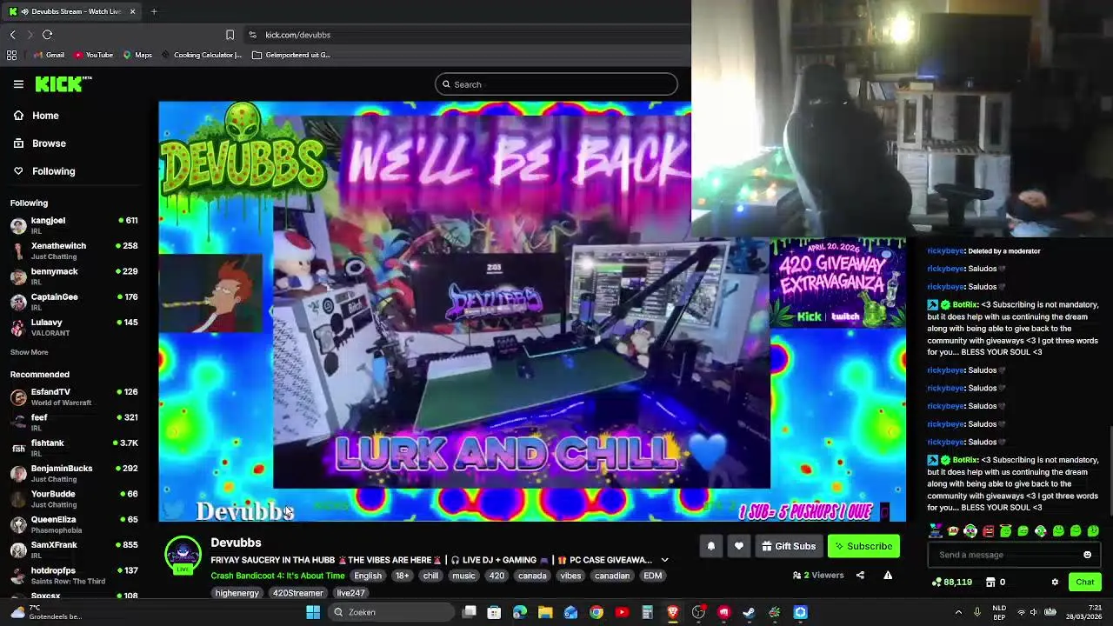Click the Zoeken taskbar search box
The height and width of the screenshot is (626, 1113).
[391, 612]
